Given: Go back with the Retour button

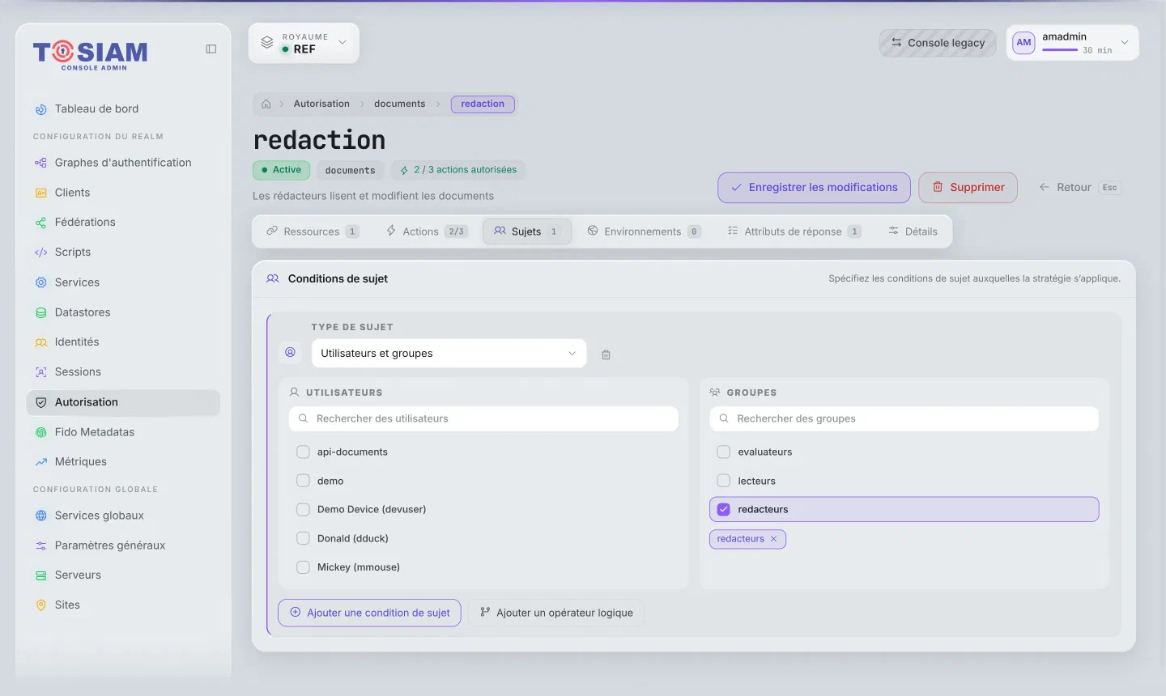Looking at the screenshot, I should click(1079, 188).
